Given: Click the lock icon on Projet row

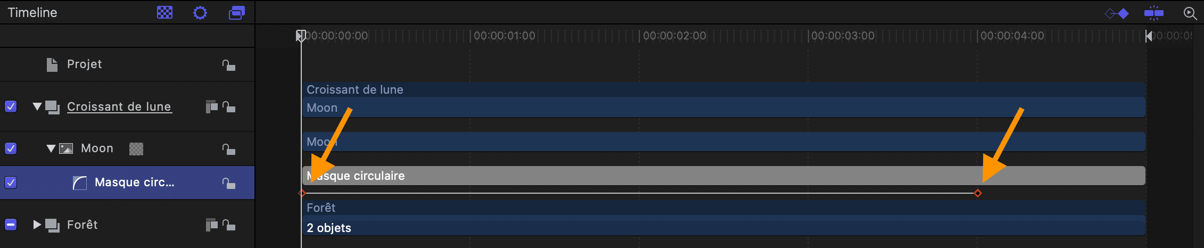Looking at the screenshot, I should pos(229,65).
